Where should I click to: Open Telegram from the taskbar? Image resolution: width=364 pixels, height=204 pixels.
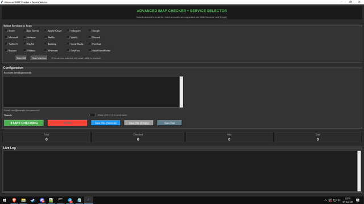[70, 200]
